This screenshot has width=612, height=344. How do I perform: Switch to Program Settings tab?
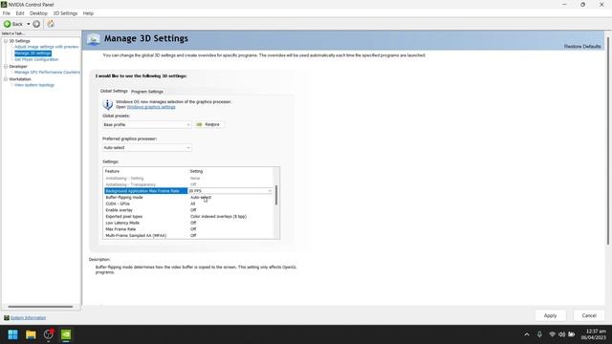pyautogui.click(x=147, y=92)
